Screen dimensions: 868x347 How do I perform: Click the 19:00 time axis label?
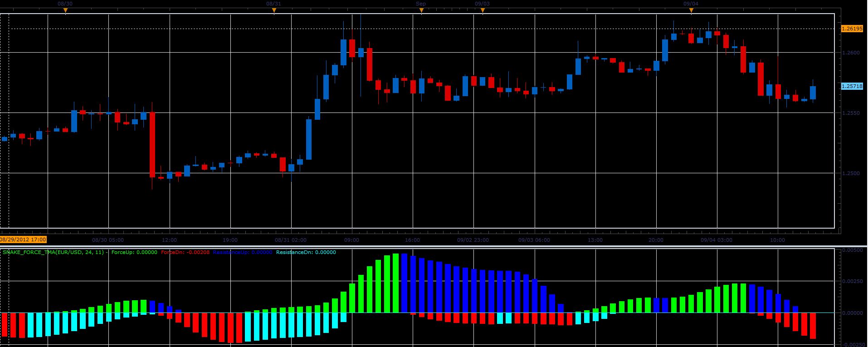(x=230, y=240)
